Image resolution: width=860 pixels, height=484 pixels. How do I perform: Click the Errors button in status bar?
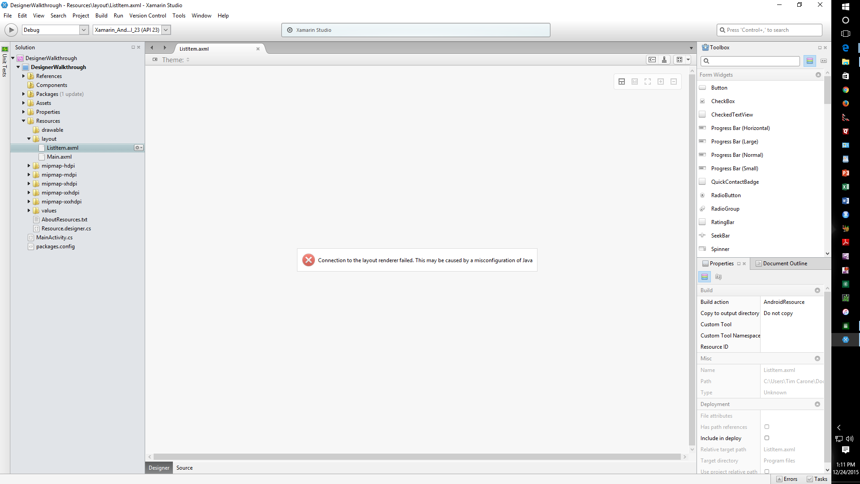tap(787, 479)
